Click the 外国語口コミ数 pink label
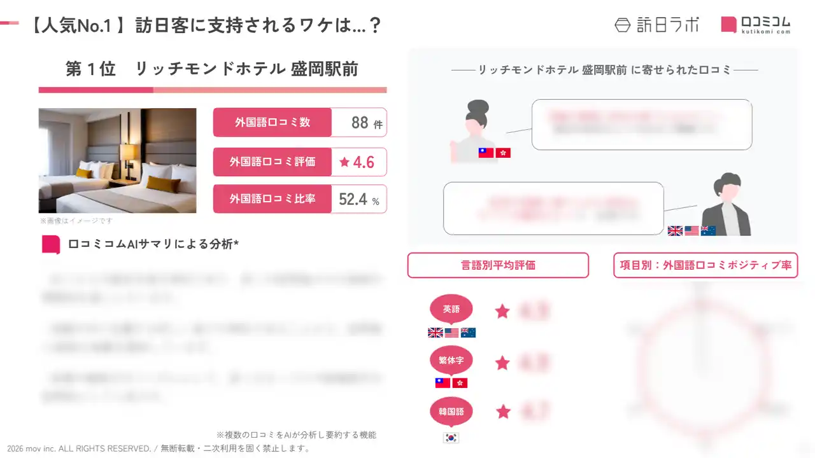 tap(272, 122)
